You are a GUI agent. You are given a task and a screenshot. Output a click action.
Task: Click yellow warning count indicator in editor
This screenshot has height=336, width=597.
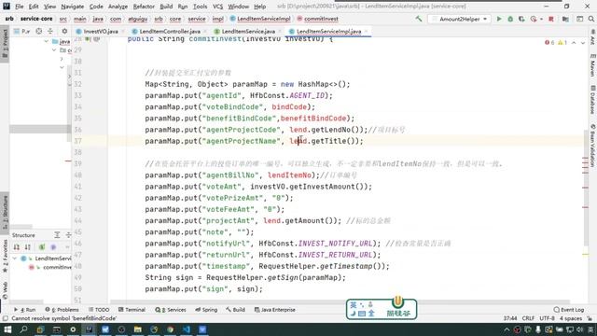pos(562,42)
